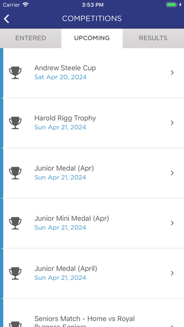
Task: Tap the battery icon in status bar
Action: pos(171,5)
